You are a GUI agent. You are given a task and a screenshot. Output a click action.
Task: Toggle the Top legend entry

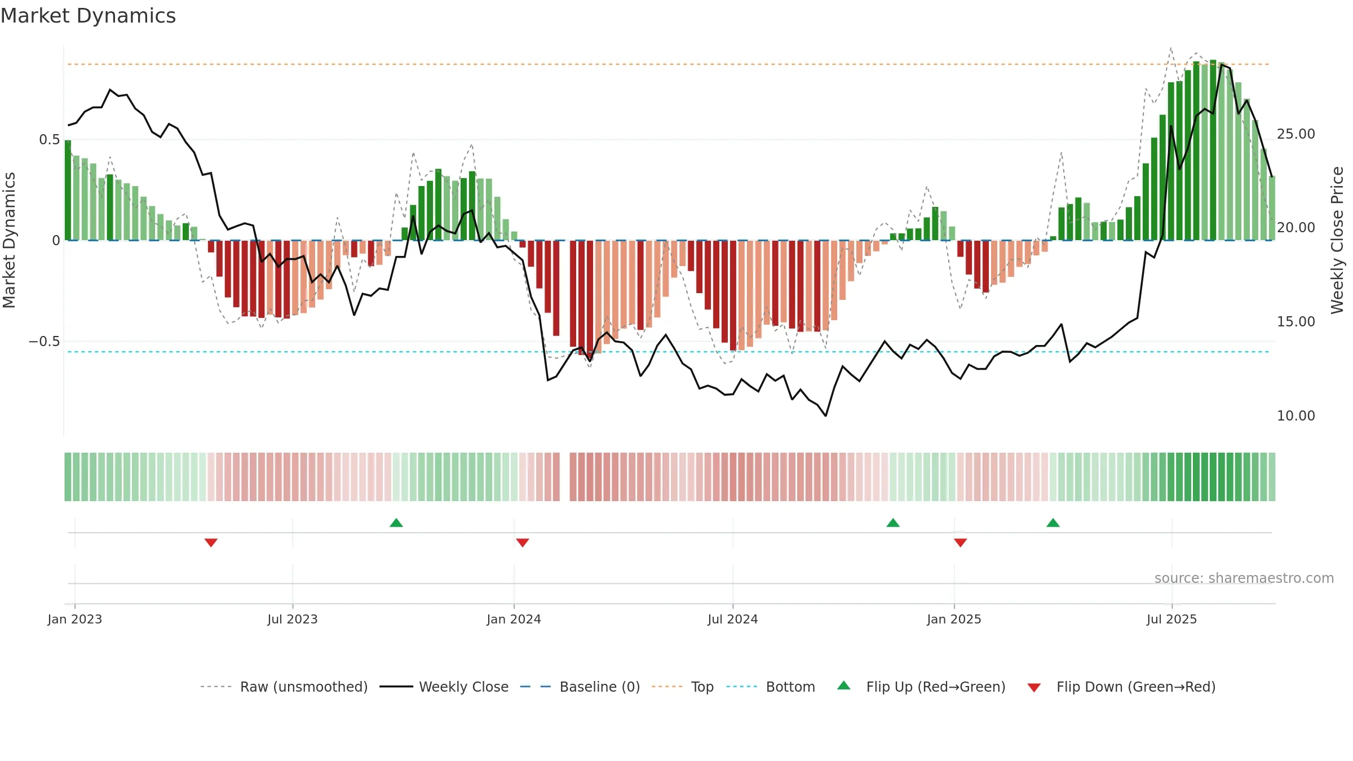point(683,687)
